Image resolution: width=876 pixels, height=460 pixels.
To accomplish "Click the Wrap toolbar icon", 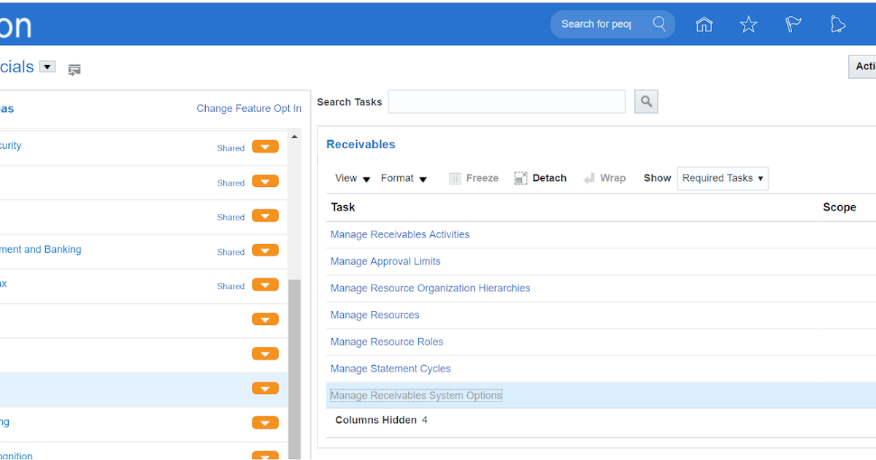I will click(x=604, y=177).
